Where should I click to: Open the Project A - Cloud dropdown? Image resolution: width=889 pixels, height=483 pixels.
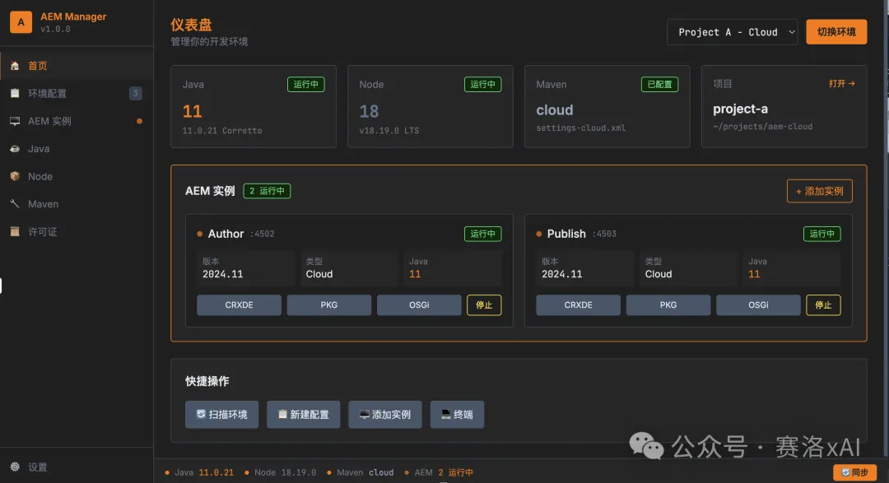tap(732, 32)
